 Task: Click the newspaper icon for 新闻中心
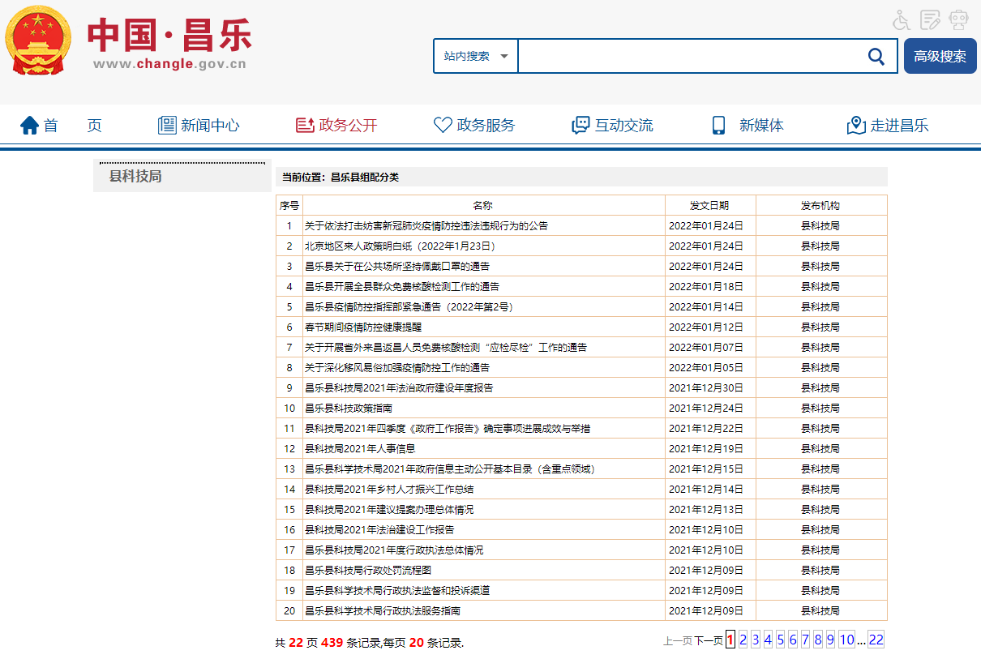click(167, 126)
